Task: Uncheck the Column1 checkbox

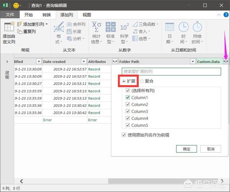Action: click(128, 97)
